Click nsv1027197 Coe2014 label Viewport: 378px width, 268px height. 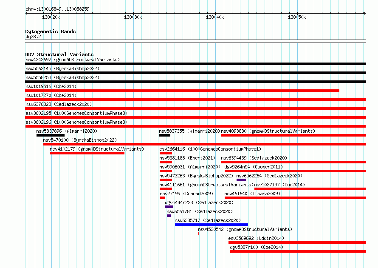tap(279, 185)
